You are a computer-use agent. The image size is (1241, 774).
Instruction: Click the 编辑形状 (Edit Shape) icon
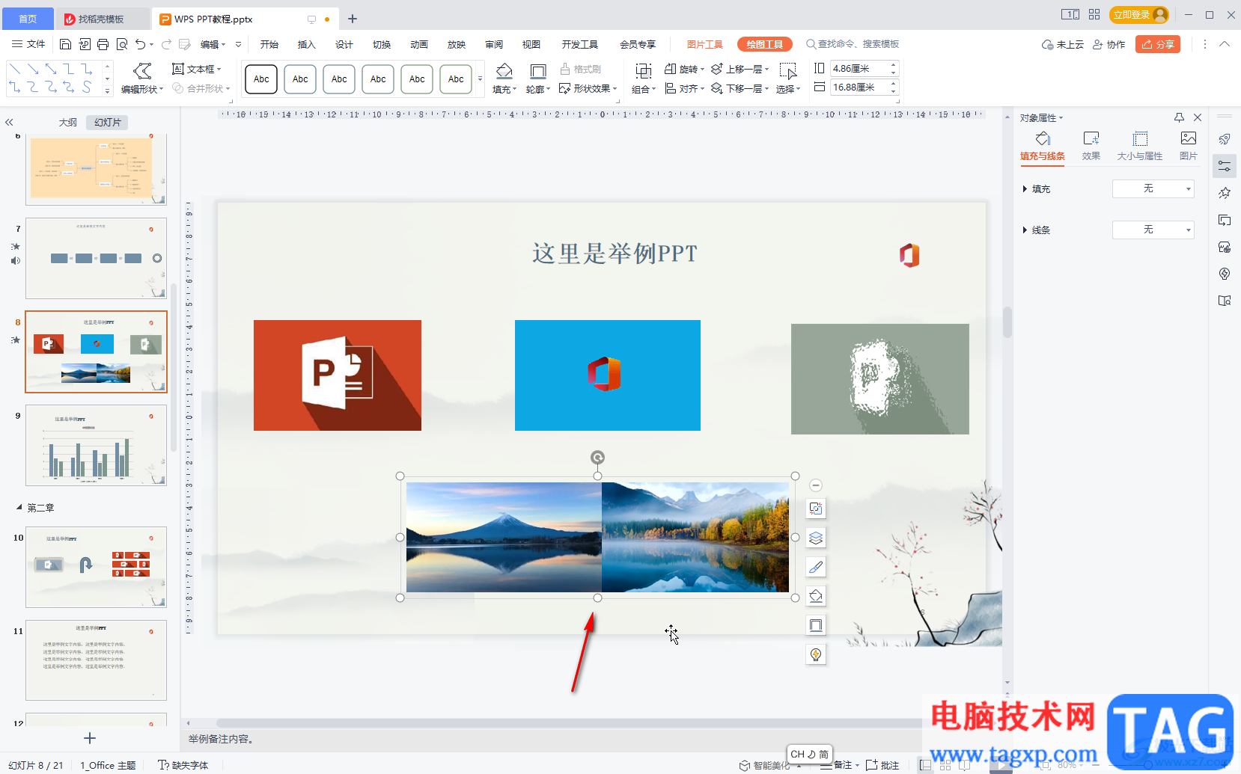141,71
